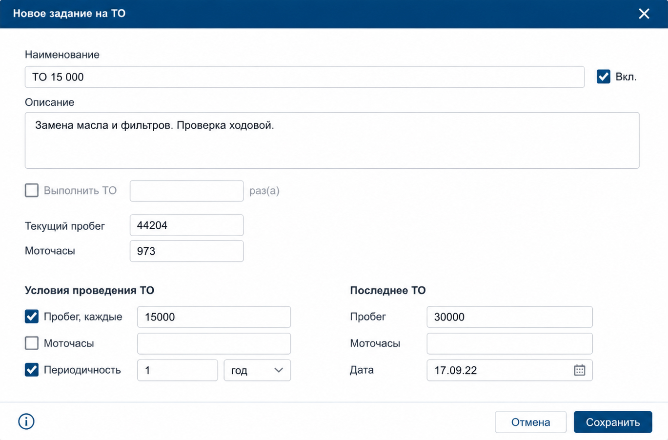Click the Новое задание на ТО title
668x440 pixels.
69,13
